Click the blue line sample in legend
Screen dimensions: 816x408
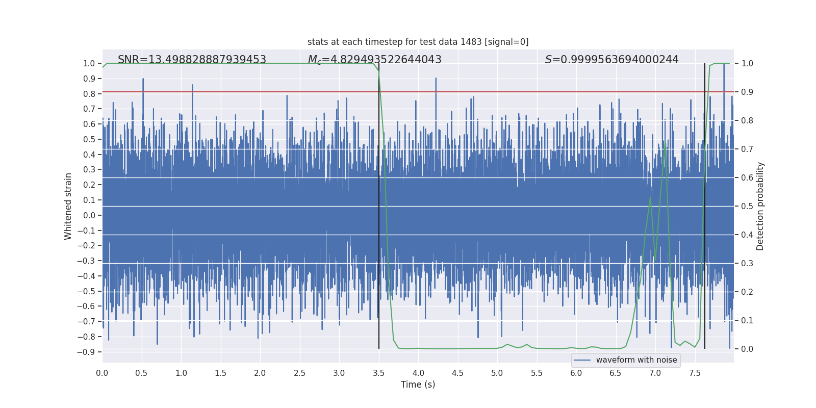(582, 360)
